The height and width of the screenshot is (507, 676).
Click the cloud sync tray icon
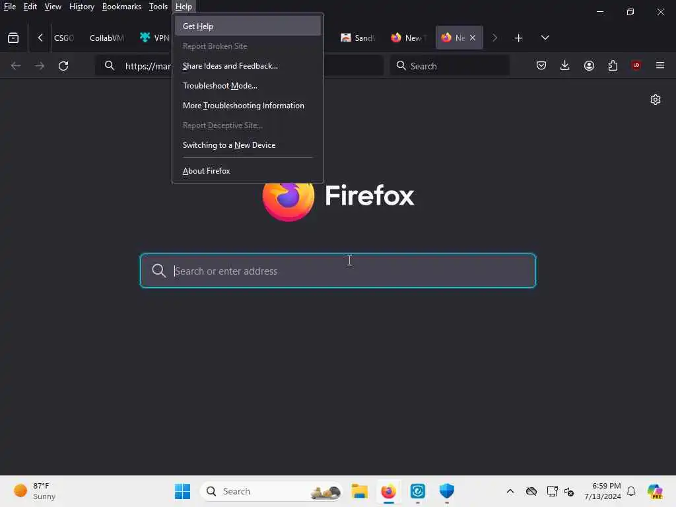click(531, 491)
